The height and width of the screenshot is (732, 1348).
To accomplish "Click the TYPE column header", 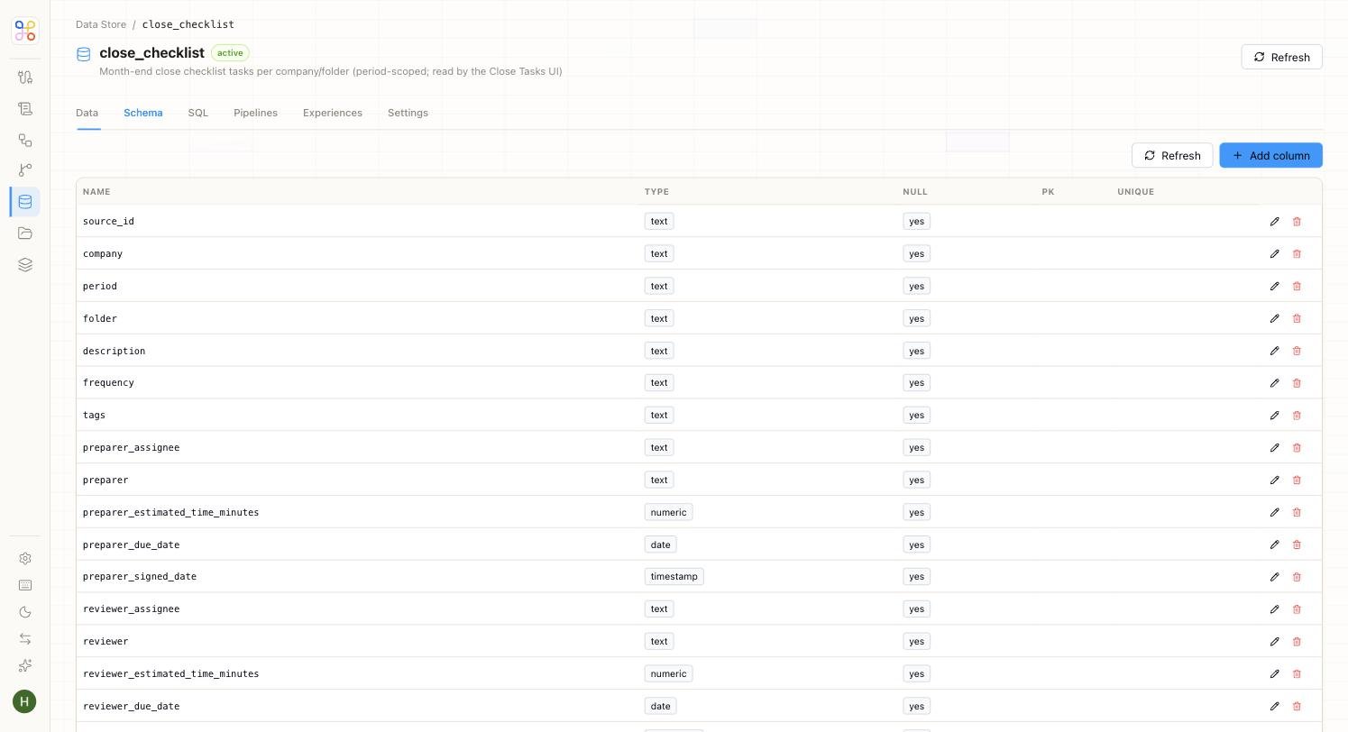I will coord(656,192).
